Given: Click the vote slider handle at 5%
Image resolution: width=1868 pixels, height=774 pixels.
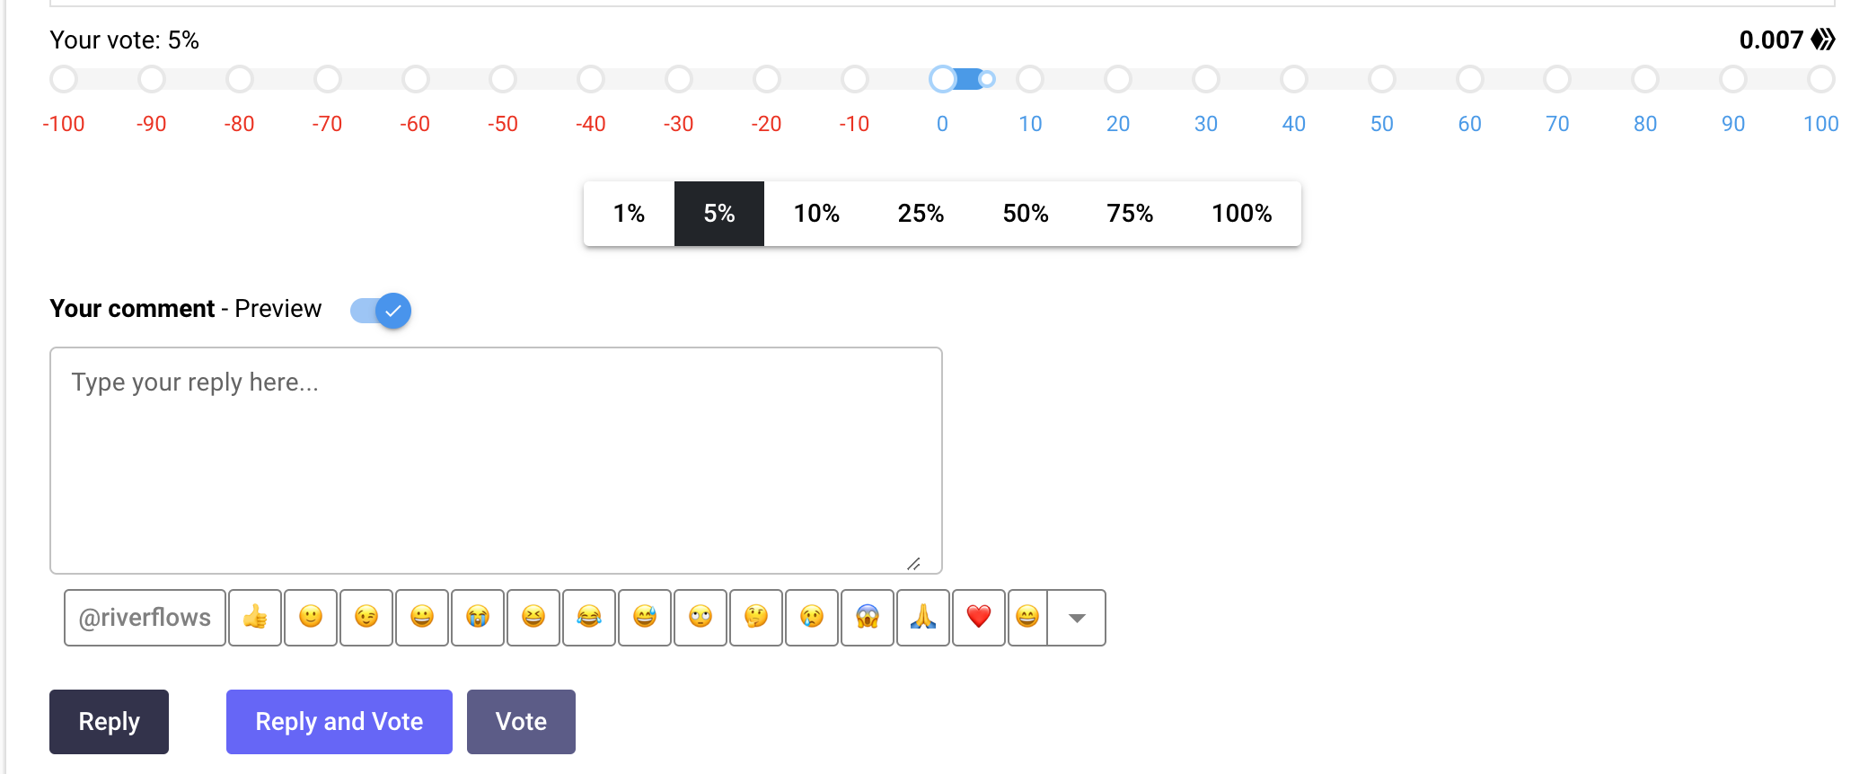Looking at the screenshot, I should click(986, 79).
